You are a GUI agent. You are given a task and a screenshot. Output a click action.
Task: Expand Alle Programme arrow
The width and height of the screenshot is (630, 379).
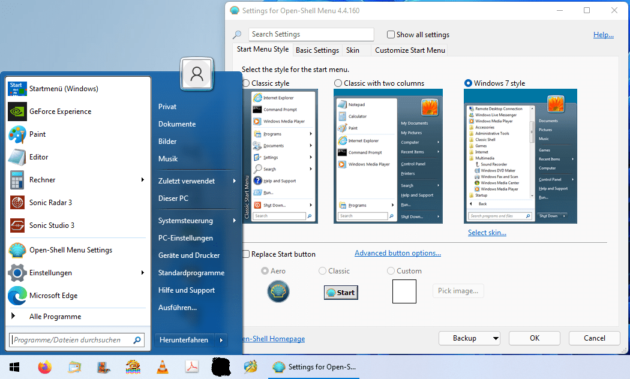[x=13, y=316]
